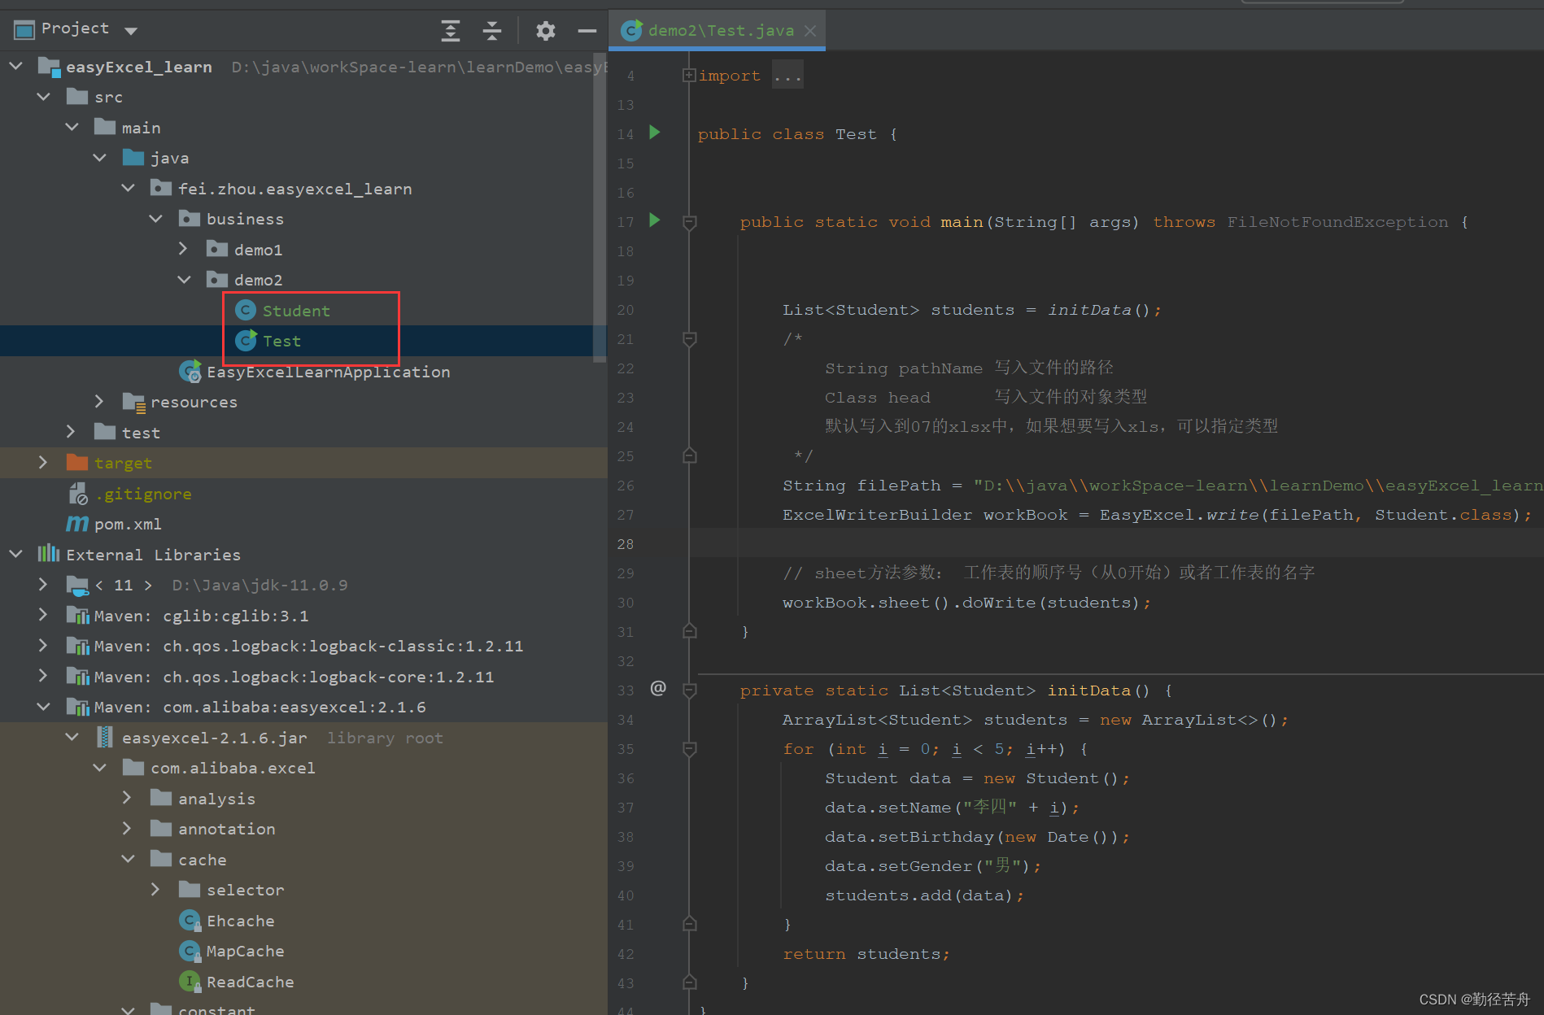Expand Maven cglib:cglib:3.1 library
This screenshot has height=1015, width=1544.
[x=43, y=615]
